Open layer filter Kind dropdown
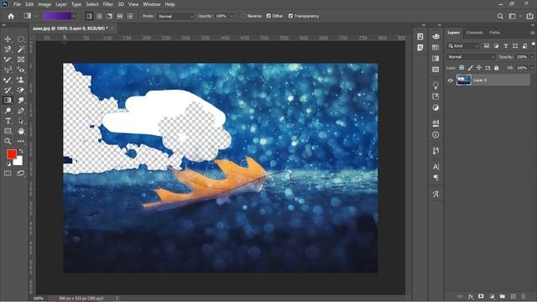Viewport: 537px width, 302px height. pyautogui.click(x=463, y=46)
